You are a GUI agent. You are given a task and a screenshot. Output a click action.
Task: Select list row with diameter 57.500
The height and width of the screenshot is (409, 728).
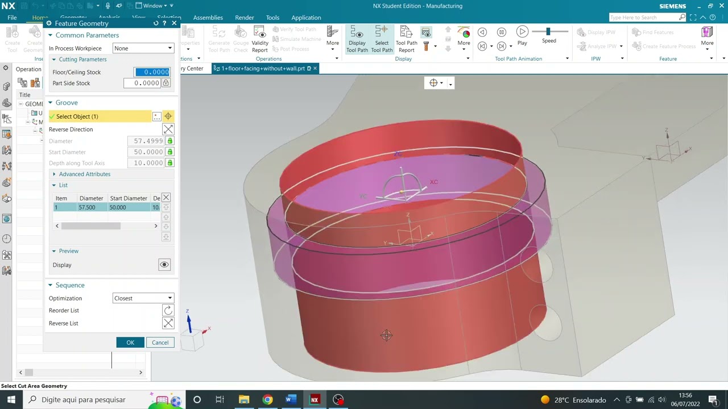107,207
